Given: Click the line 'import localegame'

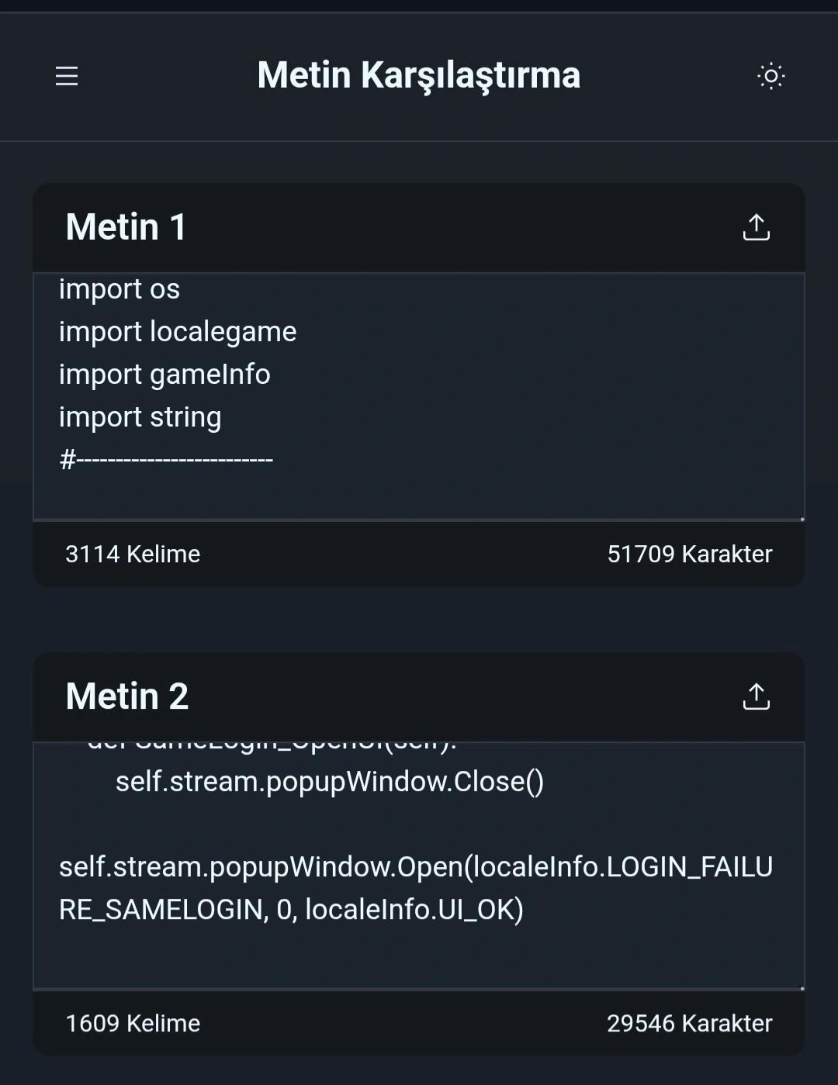Looking at the screenshot, I should [178, 332].
